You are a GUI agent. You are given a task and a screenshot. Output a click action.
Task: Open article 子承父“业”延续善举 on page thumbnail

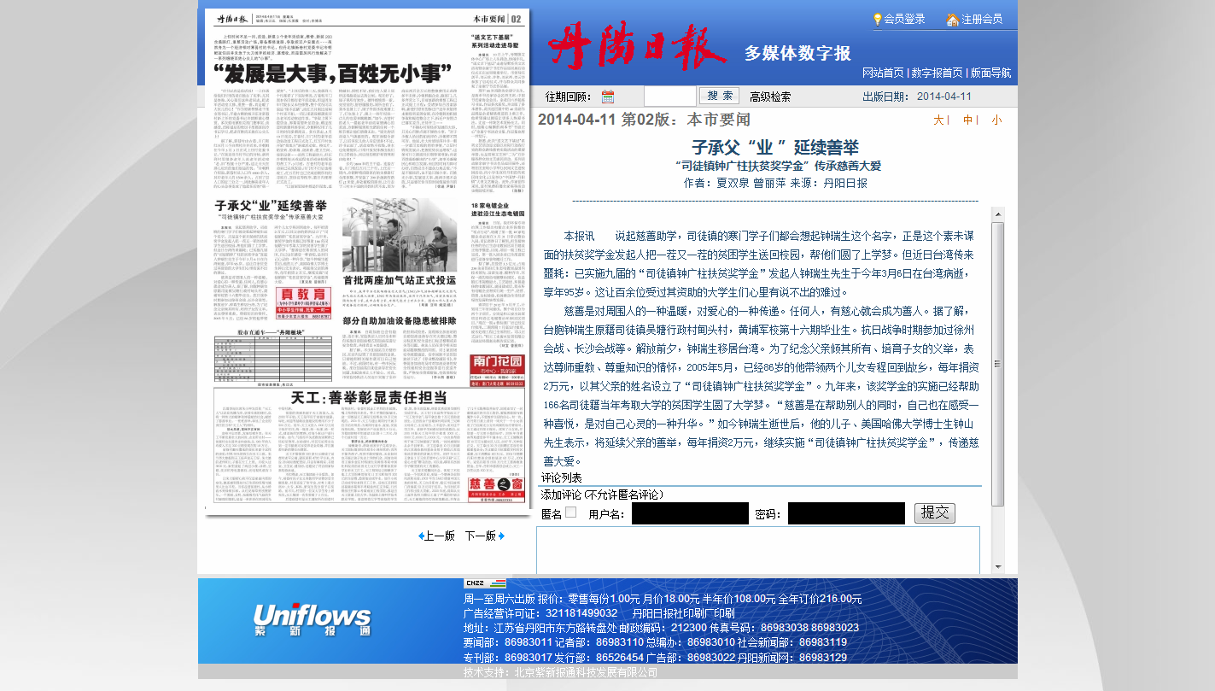coord(271,206)
